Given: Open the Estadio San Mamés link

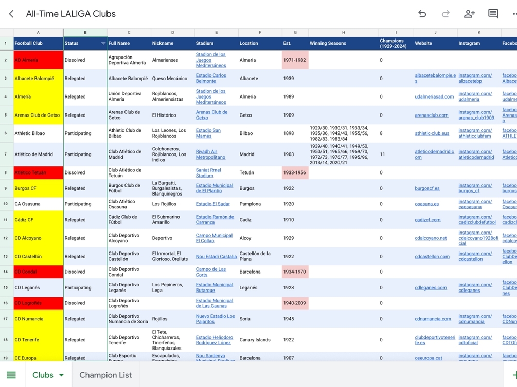Looking at the screenshot, I should (x=208, y=133).
